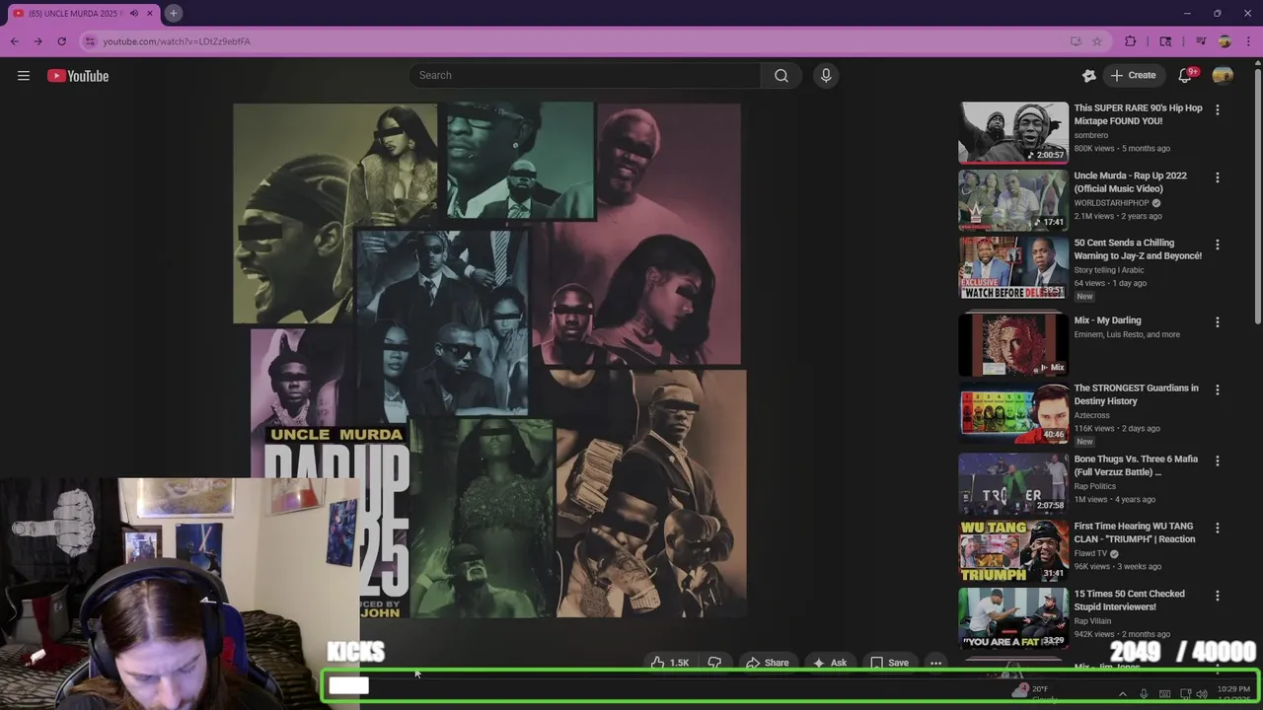Image resolution: width=1263 pixels, height=710 pixels.
Task: Dislike the video
Action: 715,663
